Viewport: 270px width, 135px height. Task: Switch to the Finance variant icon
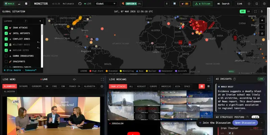(x=26, y=4)
